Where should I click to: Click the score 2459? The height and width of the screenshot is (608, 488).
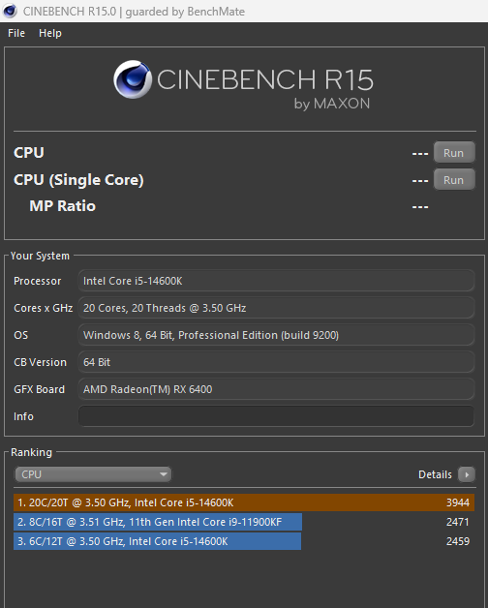(458, 541)
